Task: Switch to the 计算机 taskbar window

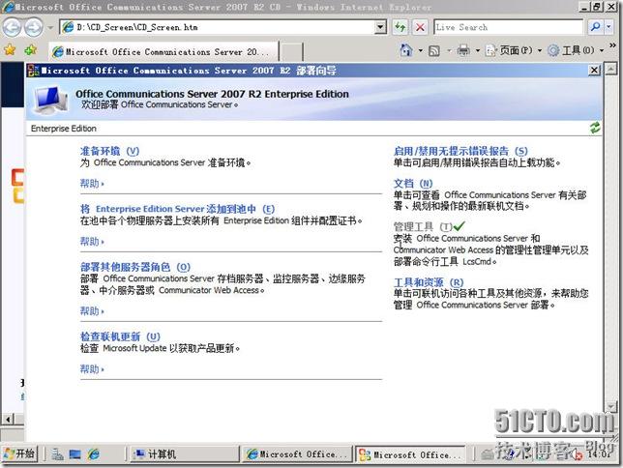Action: coord(183,454)
